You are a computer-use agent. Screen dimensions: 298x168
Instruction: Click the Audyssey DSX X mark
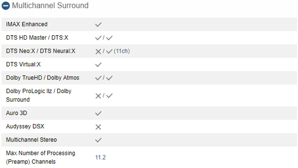point(98,127)
